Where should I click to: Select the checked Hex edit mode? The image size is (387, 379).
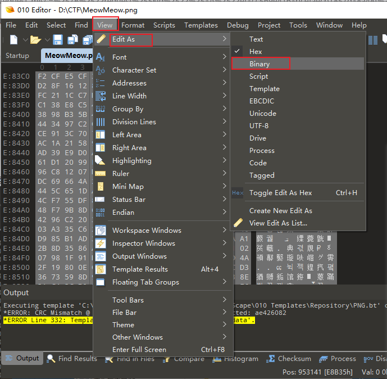298,51
